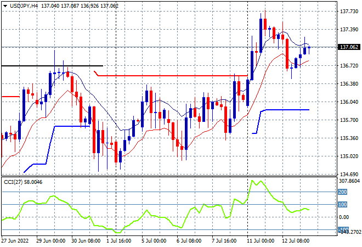Image resolution: width=362 pixels, height=247 pixels.
Task: Click the OHLC values 137.040 137.087 136.926 137.062
Action: click(80, 6)
